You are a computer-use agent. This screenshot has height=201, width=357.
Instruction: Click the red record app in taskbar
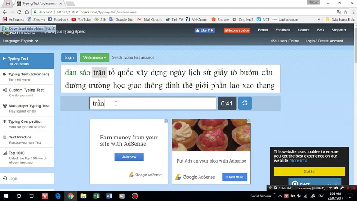pos(135,196)
